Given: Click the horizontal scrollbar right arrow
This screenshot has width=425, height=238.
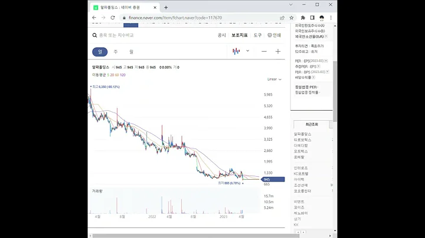Looking at the screenshot, I should click(x=330, y=236).
